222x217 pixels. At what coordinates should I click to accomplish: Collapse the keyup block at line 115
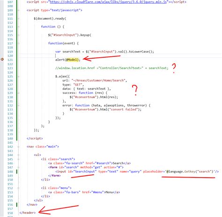point(18,35)
